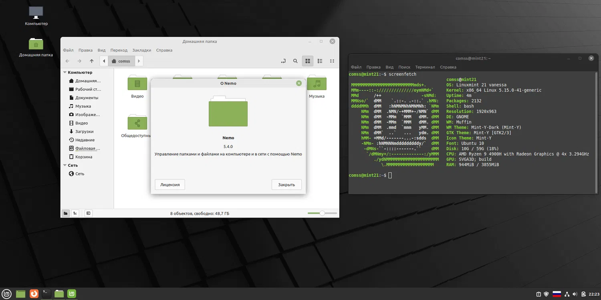Collapse the Компьютер sidebar section
Screen dimensions: 601x300
[65, 72]
